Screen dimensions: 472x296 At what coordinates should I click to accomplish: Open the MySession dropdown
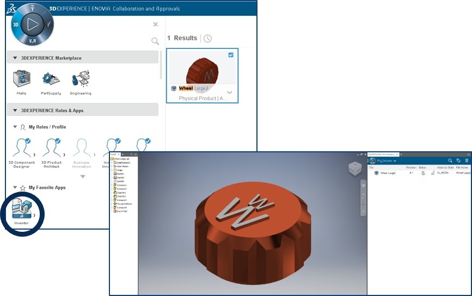pos(387,161)
